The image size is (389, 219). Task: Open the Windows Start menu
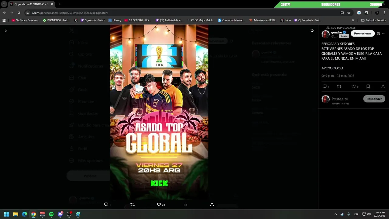pos(6,214)
